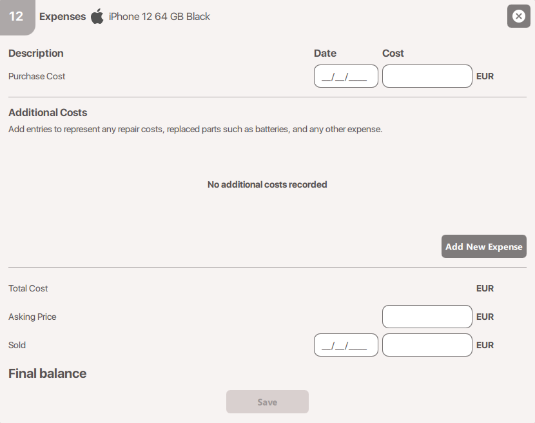535x423 pixels.
Task: Click the EUR label in Total Cost row
Action: pyautogui.click(x=485, y=288)
